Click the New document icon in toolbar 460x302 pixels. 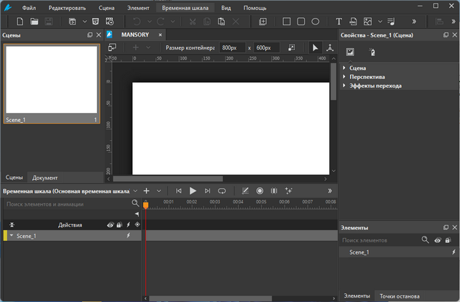pyautogui.click(x=20, y=22)
